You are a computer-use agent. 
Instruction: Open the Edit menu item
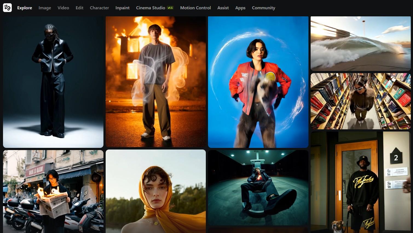79,8
